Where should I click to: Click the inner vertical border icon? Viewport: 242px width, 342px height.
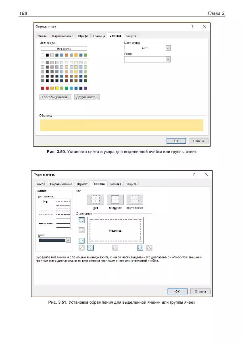pyautogui.click(x=115, y=248)
